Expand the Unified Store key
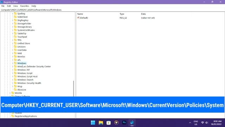 pyautogui.click(x=13, y=43)
